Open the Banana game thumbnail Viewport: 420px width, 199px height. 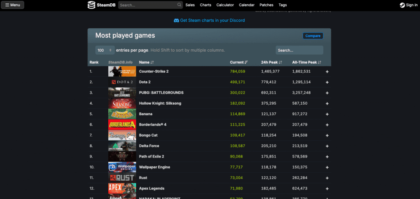click(122, 114)
